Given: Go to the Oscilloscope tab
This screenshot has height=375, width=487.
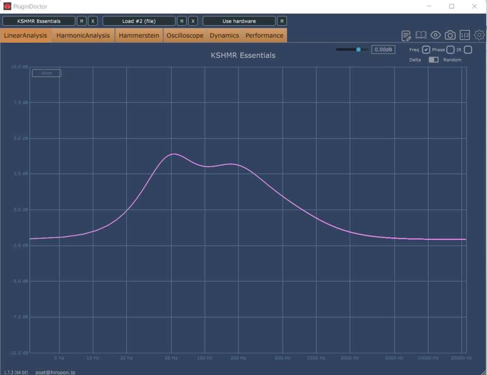Looking at the screenshot, I should tap(185, 35).
